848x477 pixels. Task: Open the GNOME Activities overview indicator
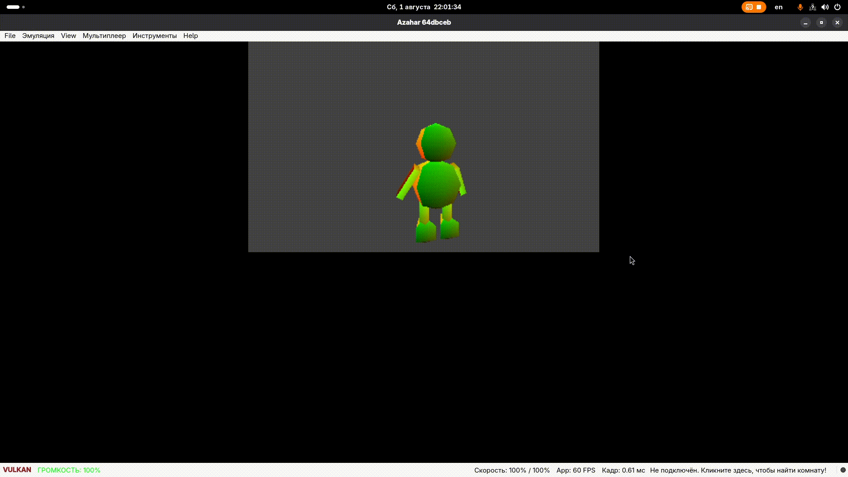coord(15,7)
